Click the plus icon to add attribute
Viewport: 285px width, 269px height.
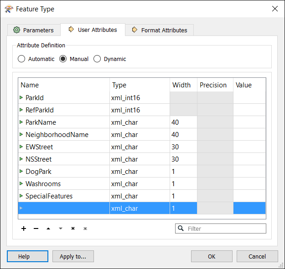point(24,228)
